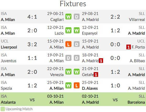Open the A. Milan 4:1 Cagliari score

coord(32,17)
